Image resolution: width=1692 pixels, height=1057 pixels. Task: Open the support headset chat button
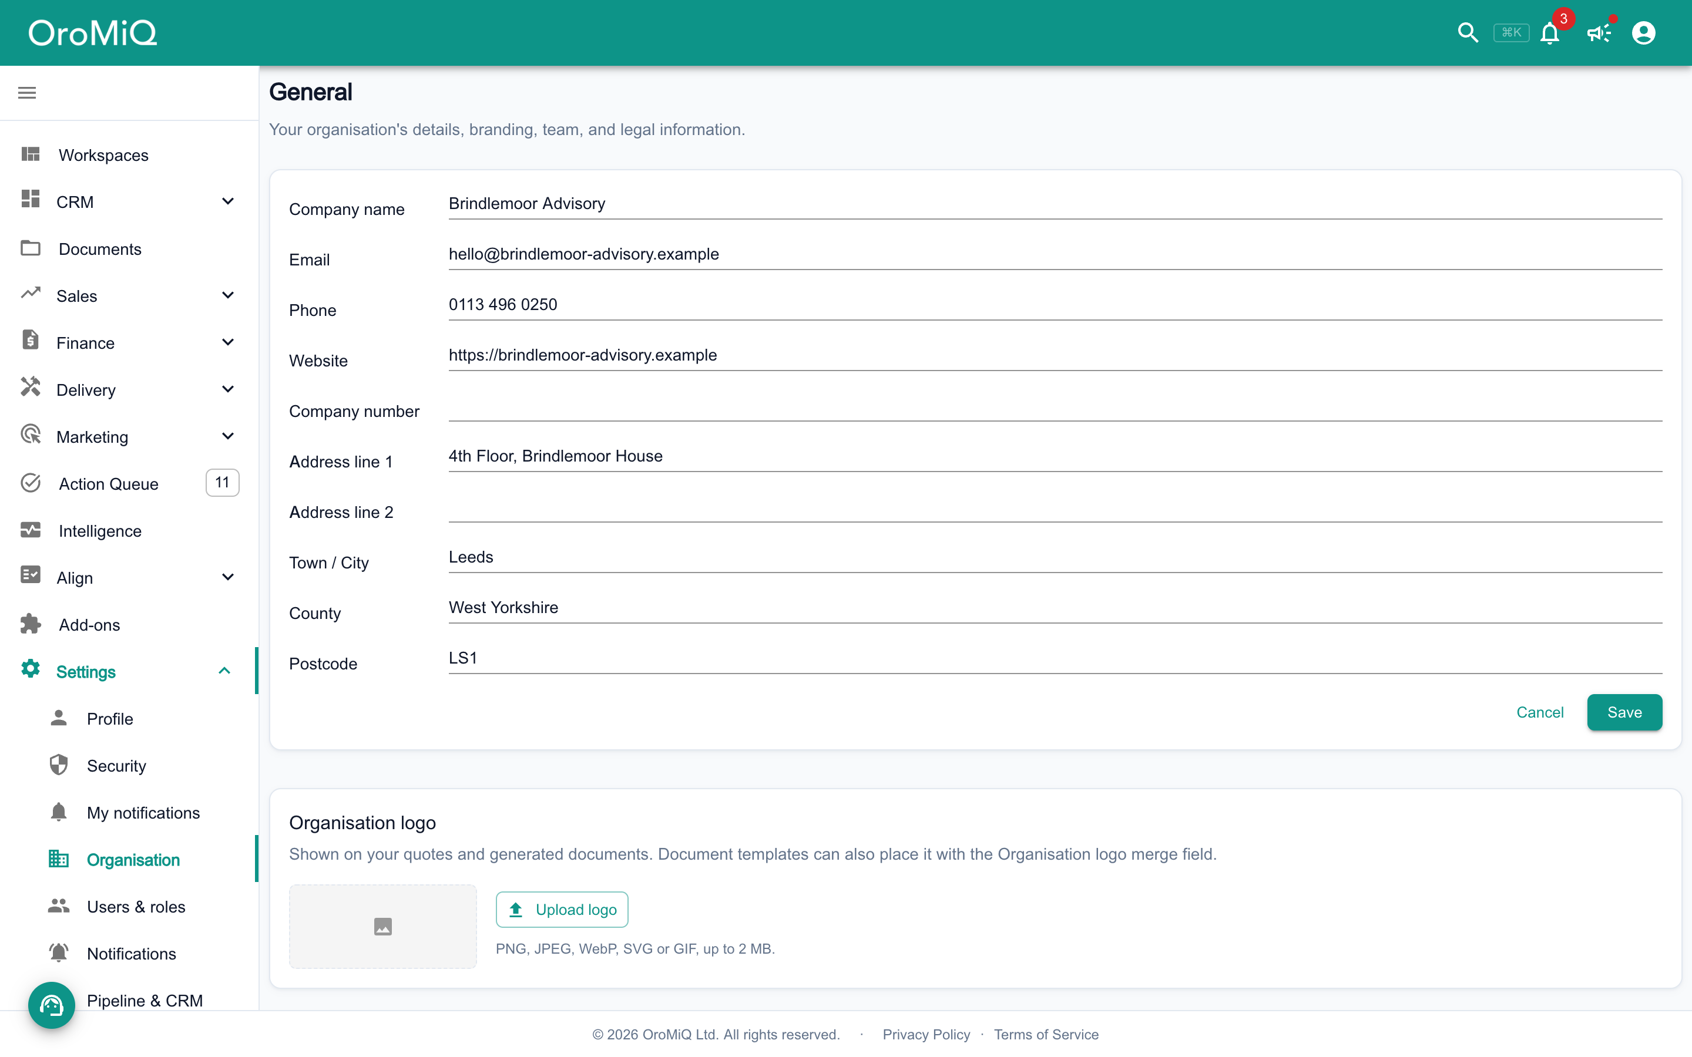pyautogui.click(x=52, y=1006)
